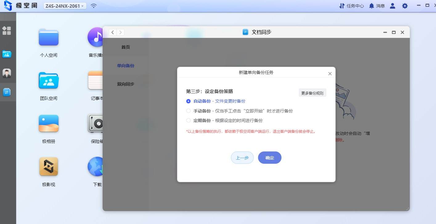
Task: Switch to the 首页 tab
Action: [x=125, y=47]
